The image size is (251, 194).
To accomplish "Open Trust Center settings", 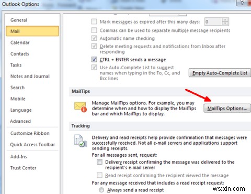I will [23, 168].
